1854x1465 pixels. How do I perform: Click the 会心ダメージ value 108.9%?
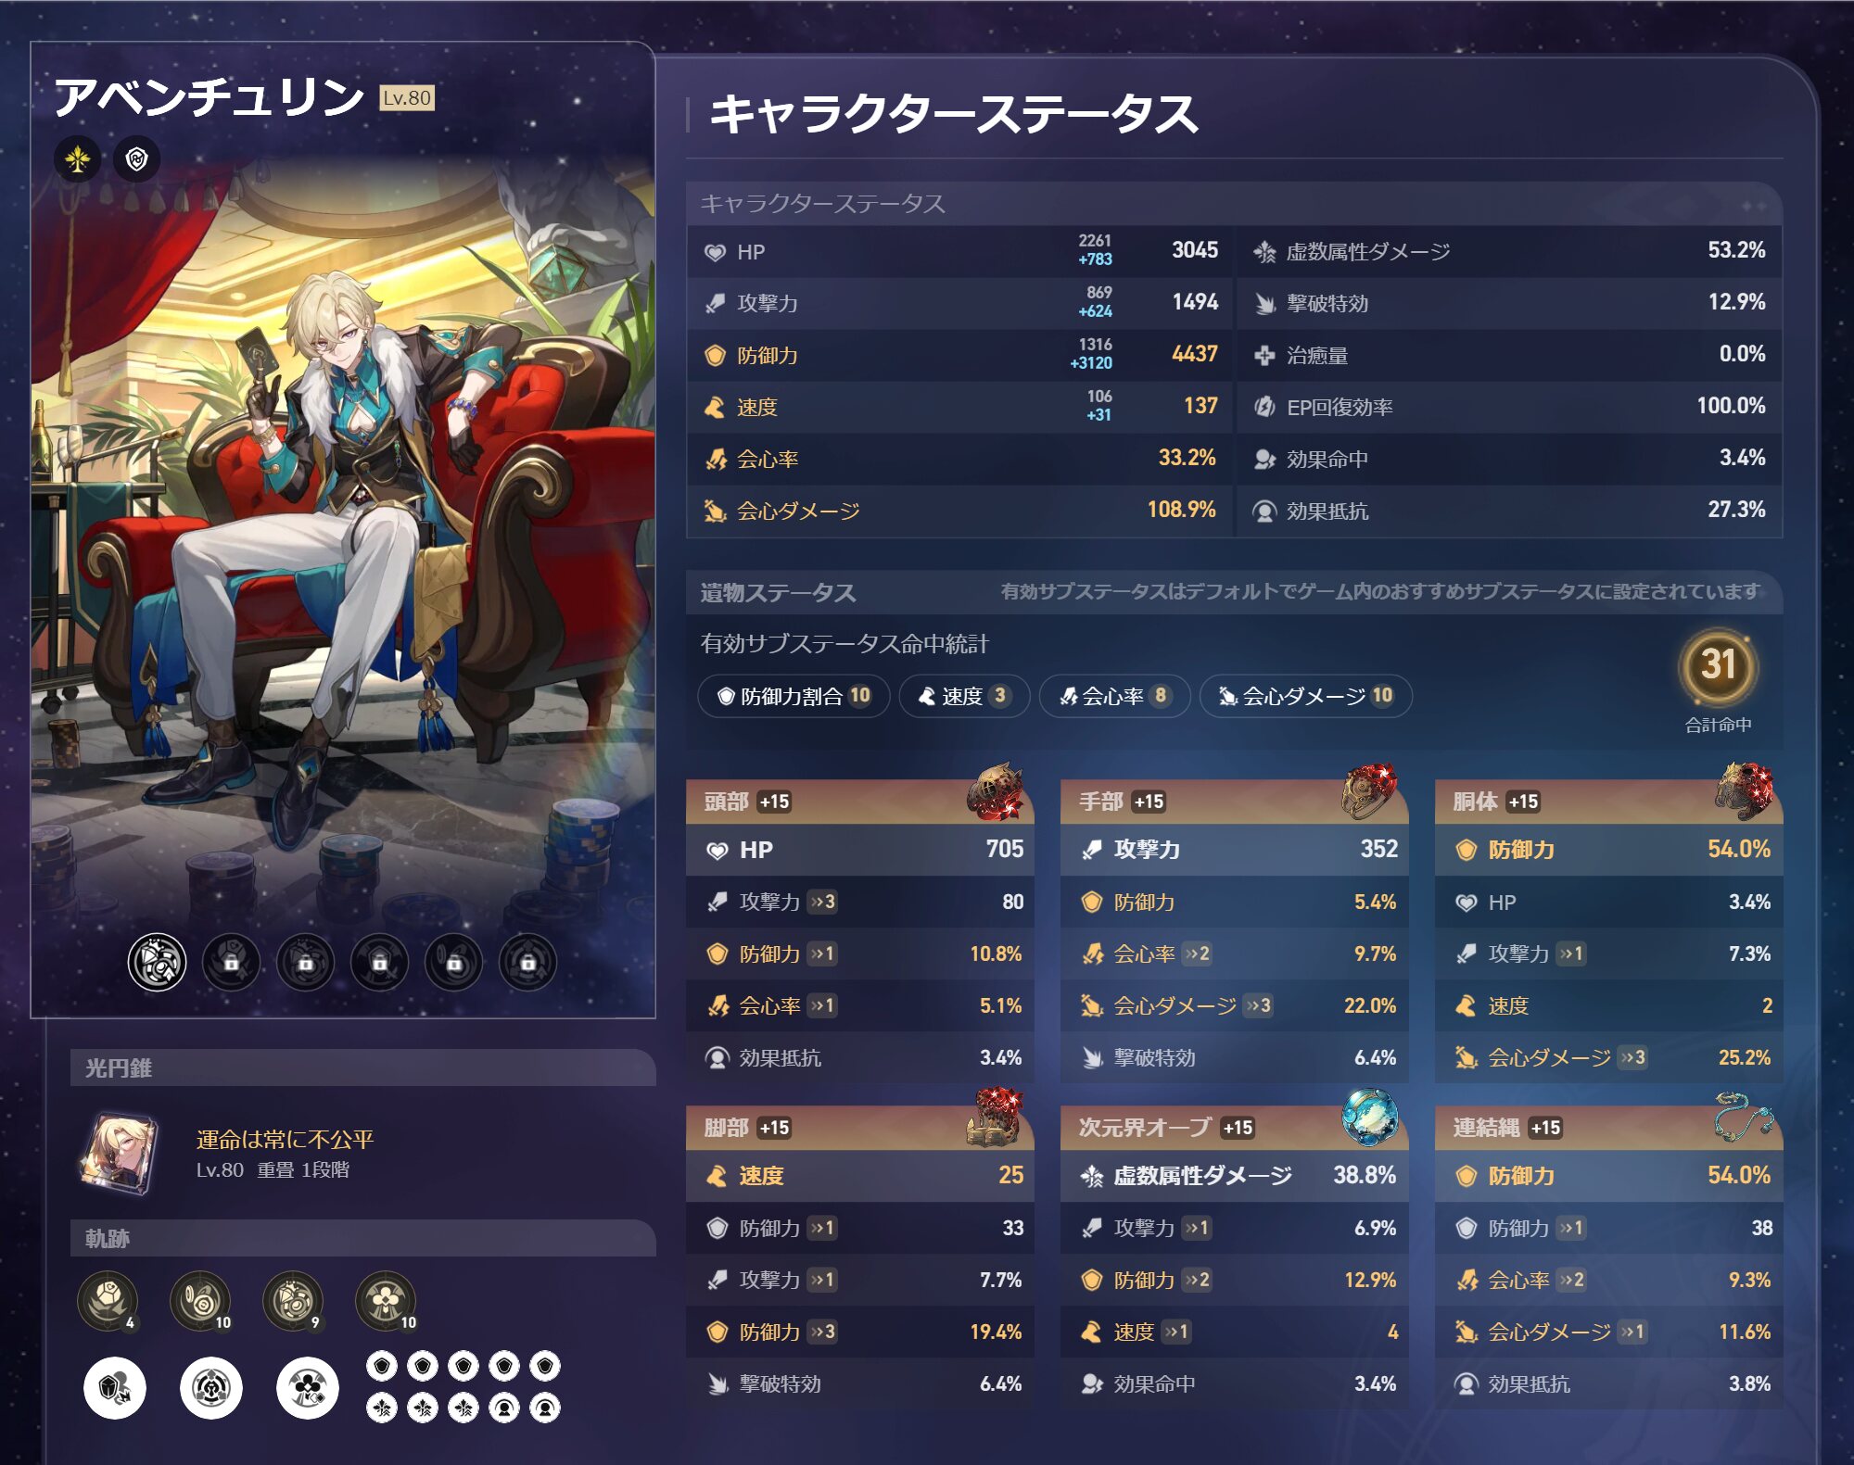point(1182,510)
